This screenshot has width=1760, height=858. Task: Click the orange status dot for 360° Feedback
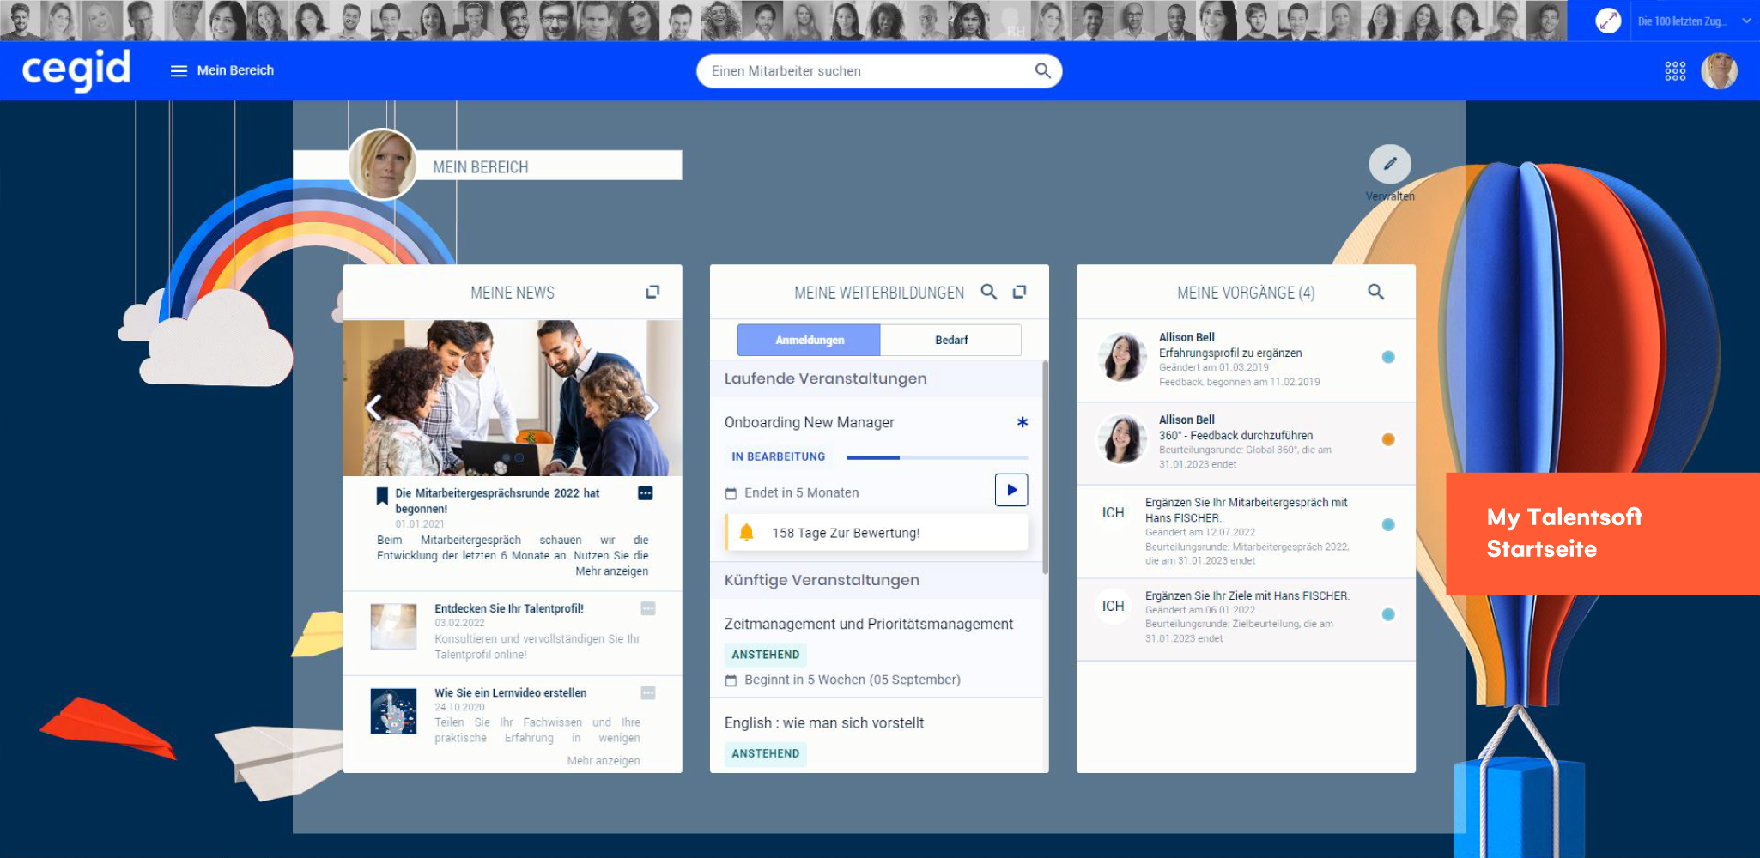click(x=1388, y=439)
